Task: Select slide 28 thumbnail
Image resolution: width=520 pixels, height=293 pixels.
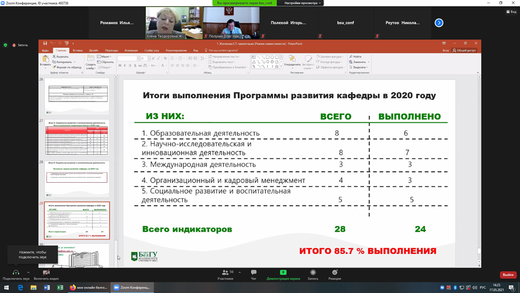Action: 77,179
